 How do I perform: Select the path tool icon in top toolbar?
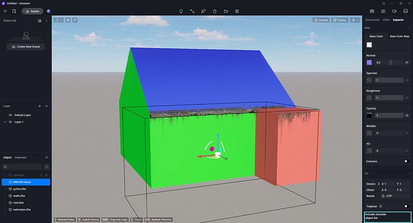[192, 11]
